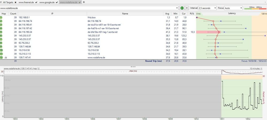Screen dimensions: 267x120
Task: Click the 125,2 current latency value for hop 6
Action: pyautogui.click(x=184, y=36)
